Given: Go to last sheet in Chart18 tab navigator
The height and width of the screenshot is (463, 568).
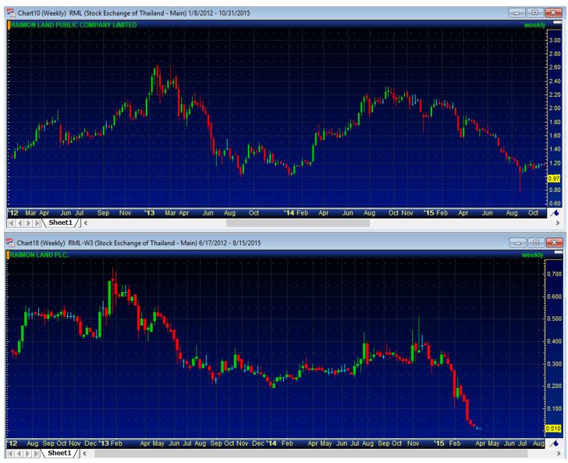Looking at the screenshot, I should tap(37, 453).
